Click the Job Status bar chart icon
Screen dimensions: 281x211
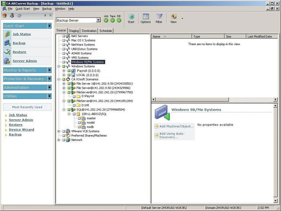(7, 34)
